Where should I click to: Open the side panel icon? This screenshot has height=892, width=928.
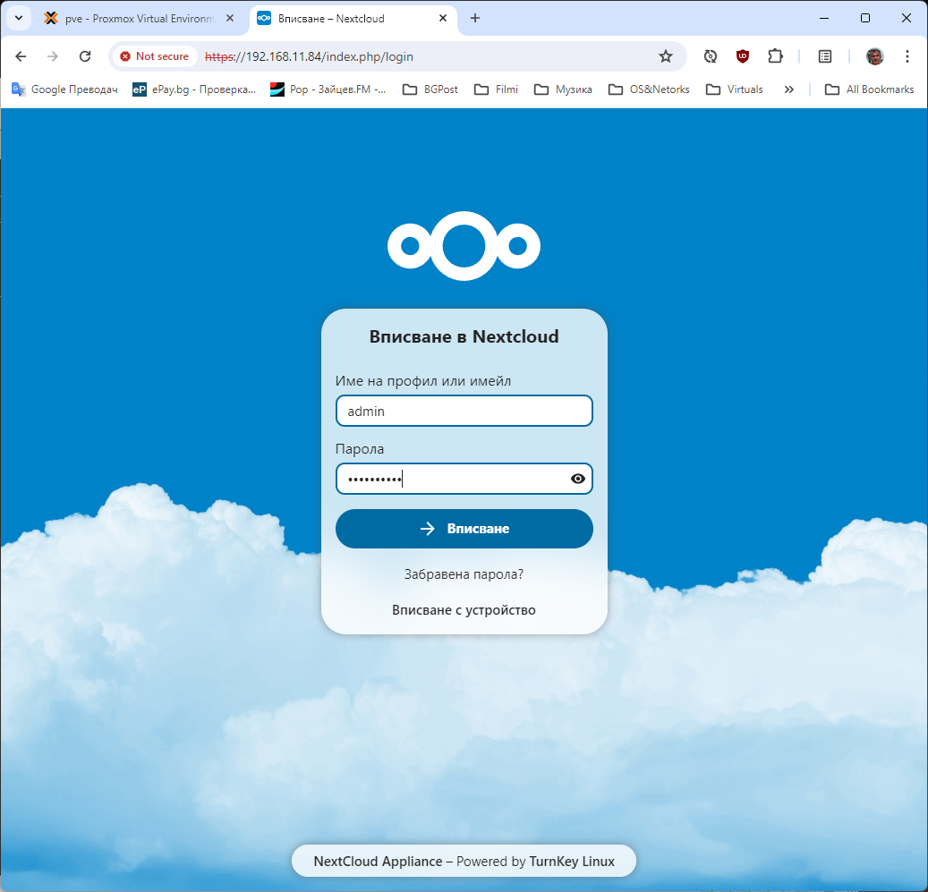point(825,56)
